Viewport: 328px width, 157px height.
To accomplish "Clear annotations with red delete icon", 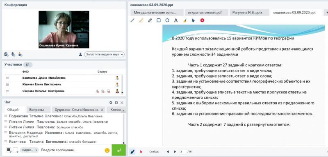I will (x=202, y=20).
